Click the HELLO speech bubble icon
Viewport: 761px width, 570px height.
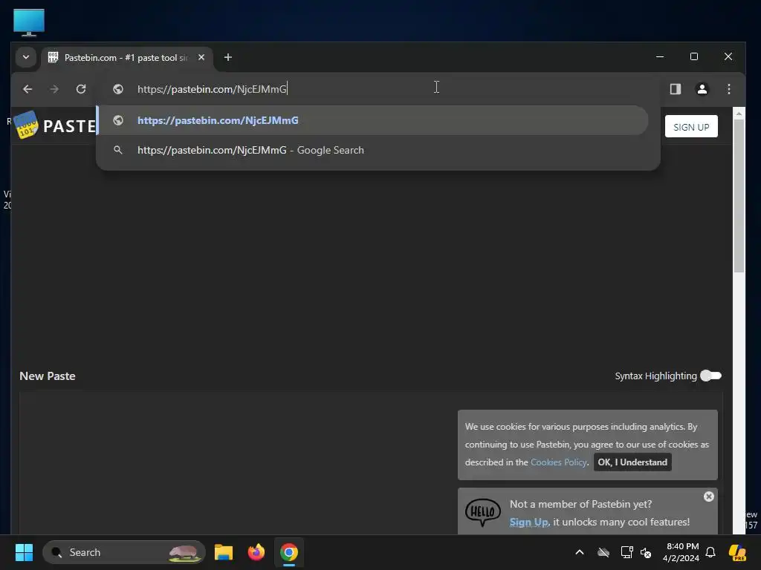click(482, 512)
